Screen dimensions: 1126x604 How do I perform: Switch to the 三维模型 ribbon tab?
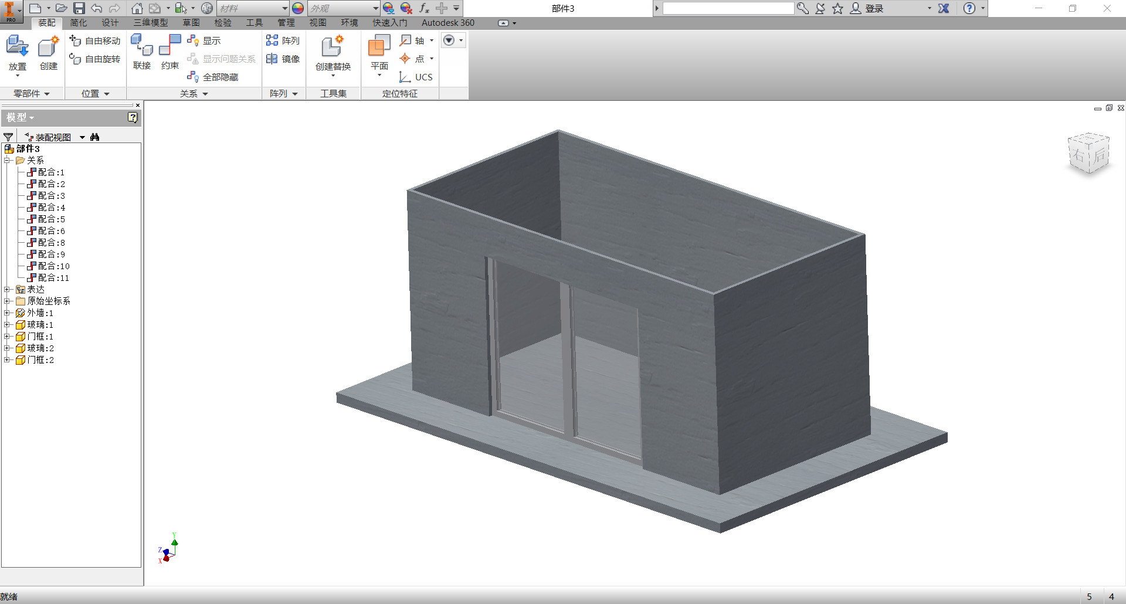[151, 22]
